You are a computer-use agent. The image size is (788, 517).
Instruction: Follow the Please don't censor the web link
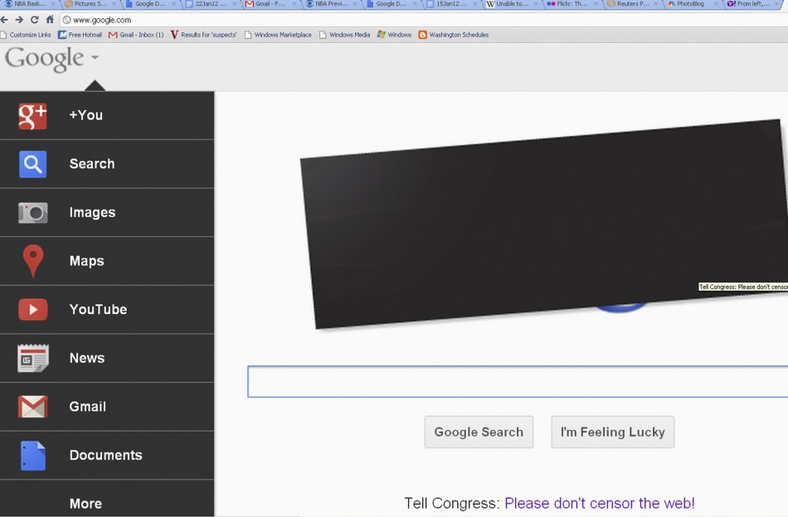[600, 503]
